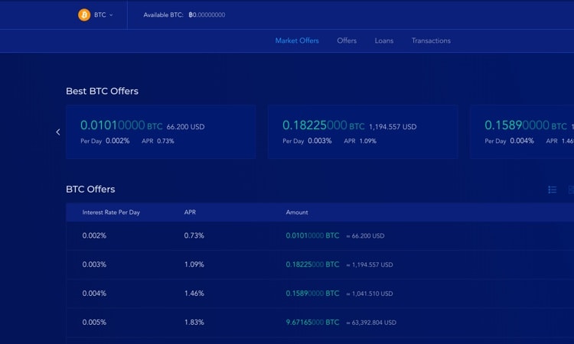The height and width of the screenshot is (344, 574).
Task: Sort by Interest Rate Per Day column
Action: (111, 213)
